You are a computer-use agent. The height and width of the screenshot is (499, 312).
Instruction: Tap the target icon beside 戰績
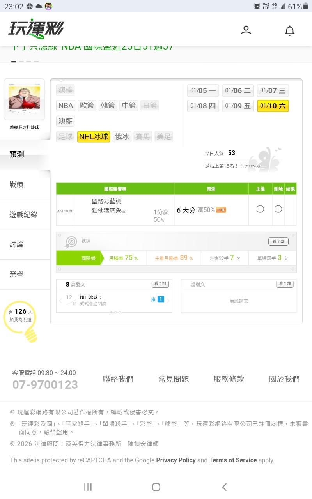click(x=71, y=242)
